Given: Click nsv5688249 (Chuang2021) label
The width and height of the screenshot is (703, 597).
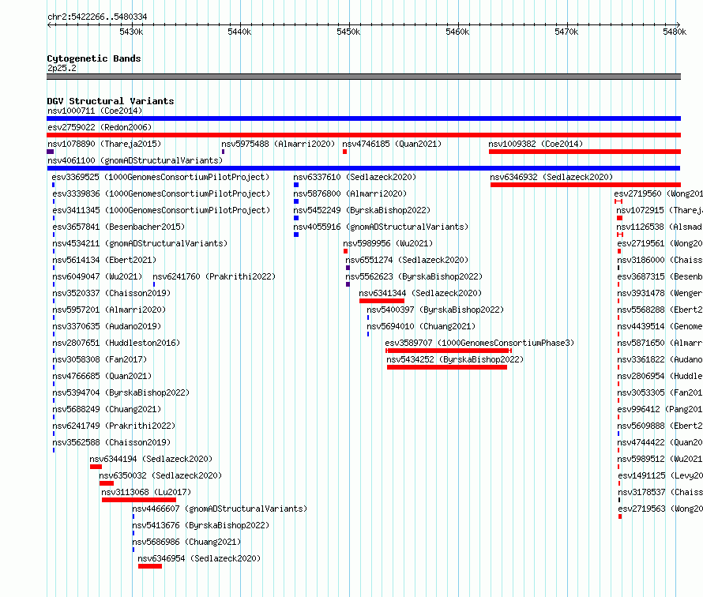Looking at the screenshot, I should coord(107,409).
